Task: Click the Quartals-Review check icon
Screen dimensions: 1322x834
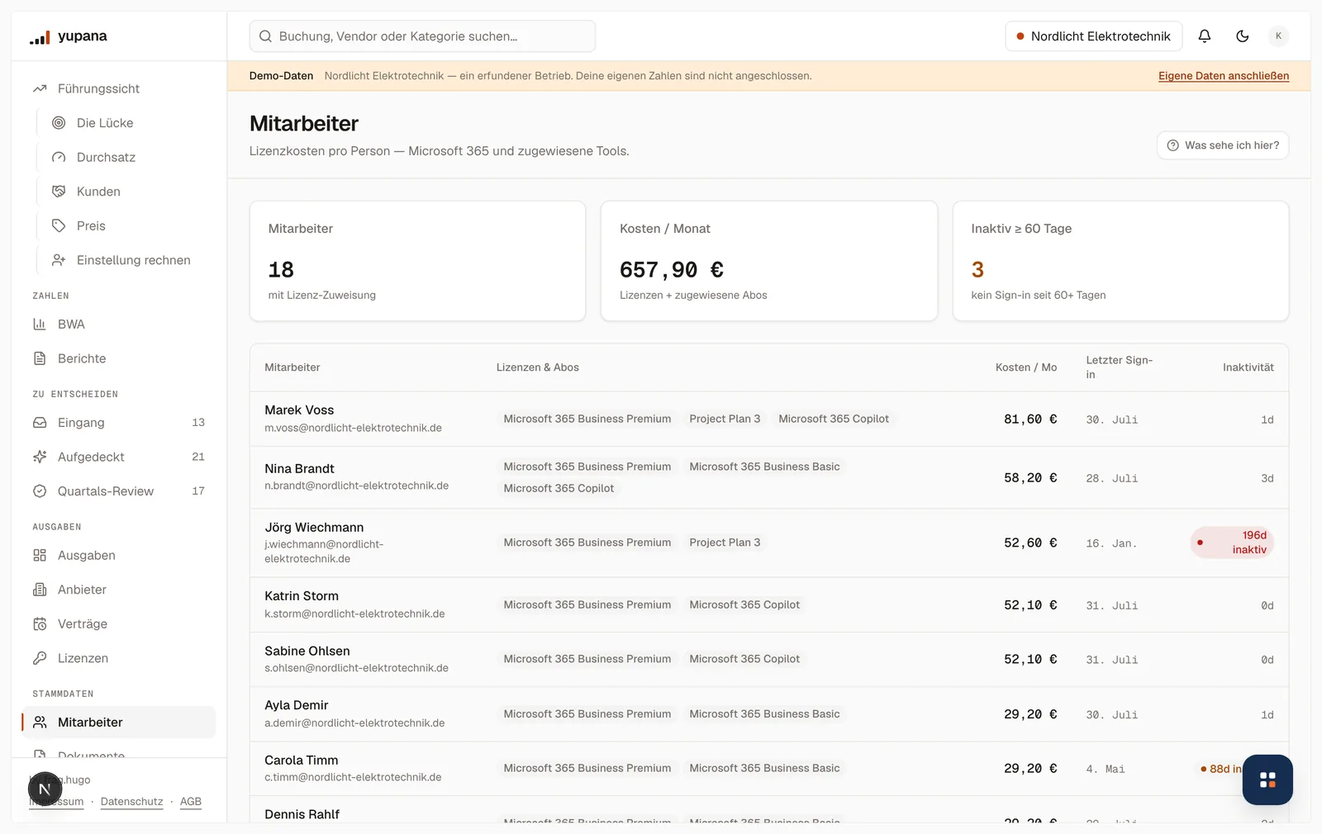Action: point(40,491)
